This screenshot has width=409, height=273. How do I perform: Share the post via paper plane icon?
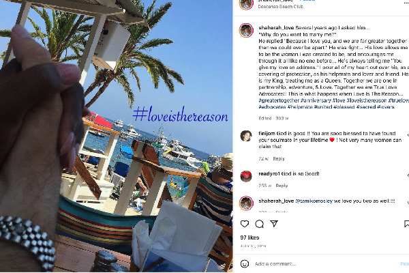point(274,224)
